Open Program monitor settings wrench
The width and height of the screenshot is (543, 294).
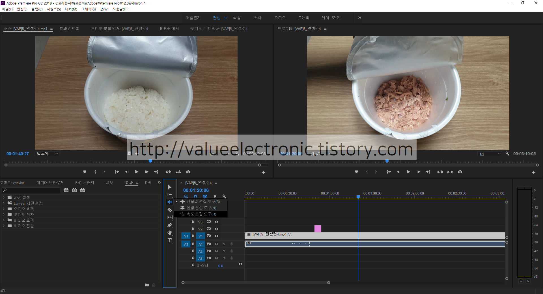(x=507, y=154)
